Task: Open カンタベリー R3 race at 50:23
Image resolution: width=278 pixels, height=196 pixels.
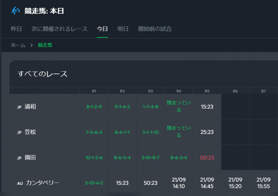Action: tap(151, 183)
